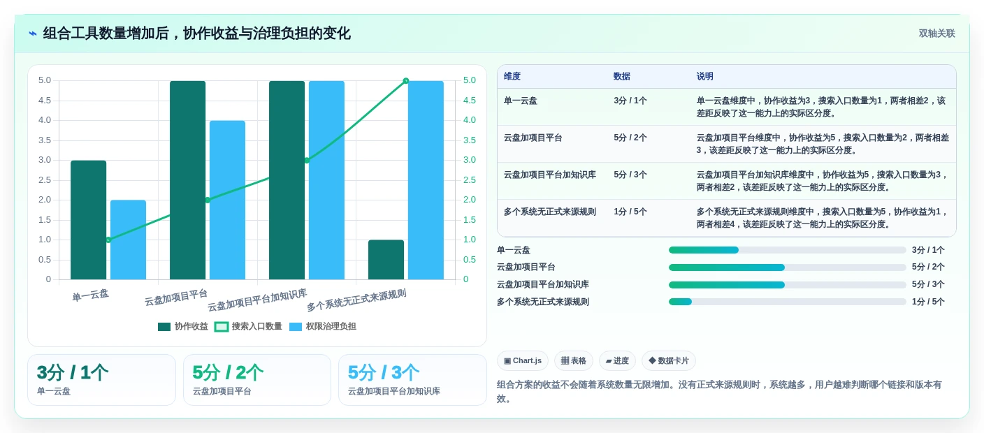Click the 5分 / 2个 table cell

point(630,138)
